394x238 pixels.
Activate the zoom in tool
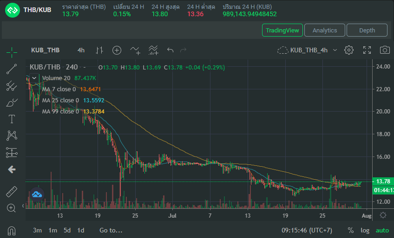pos(11,208)
